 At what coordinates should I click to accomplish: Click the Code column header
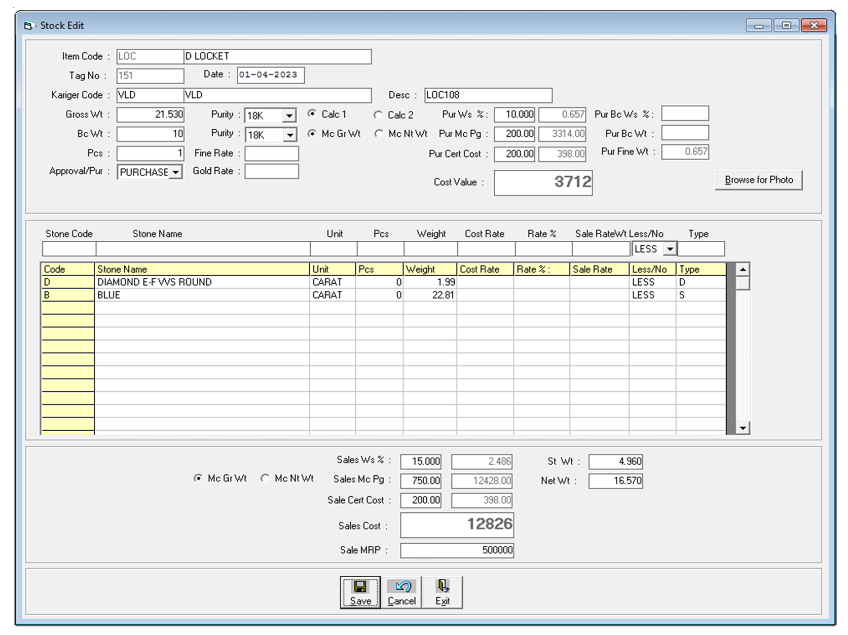tap(68, 270)
